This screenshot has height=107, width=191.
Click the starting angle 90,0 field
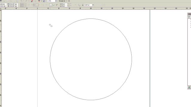pyautogui.click(x=64, y=4)
